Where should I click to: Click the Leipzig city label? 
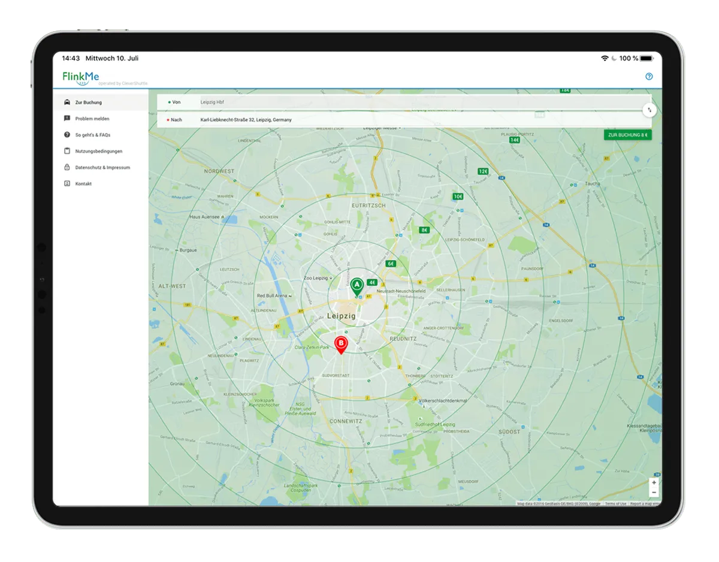[x=342, y=316]
